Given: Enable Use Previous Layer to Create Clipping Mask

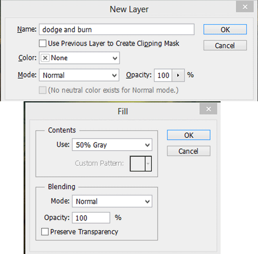Looking at the screenshot, I should [x=43, y=43].
